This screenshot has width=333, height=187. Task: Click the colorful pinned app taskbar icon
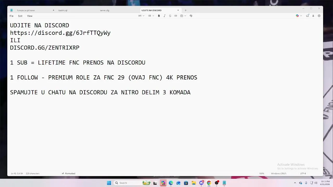163,183
